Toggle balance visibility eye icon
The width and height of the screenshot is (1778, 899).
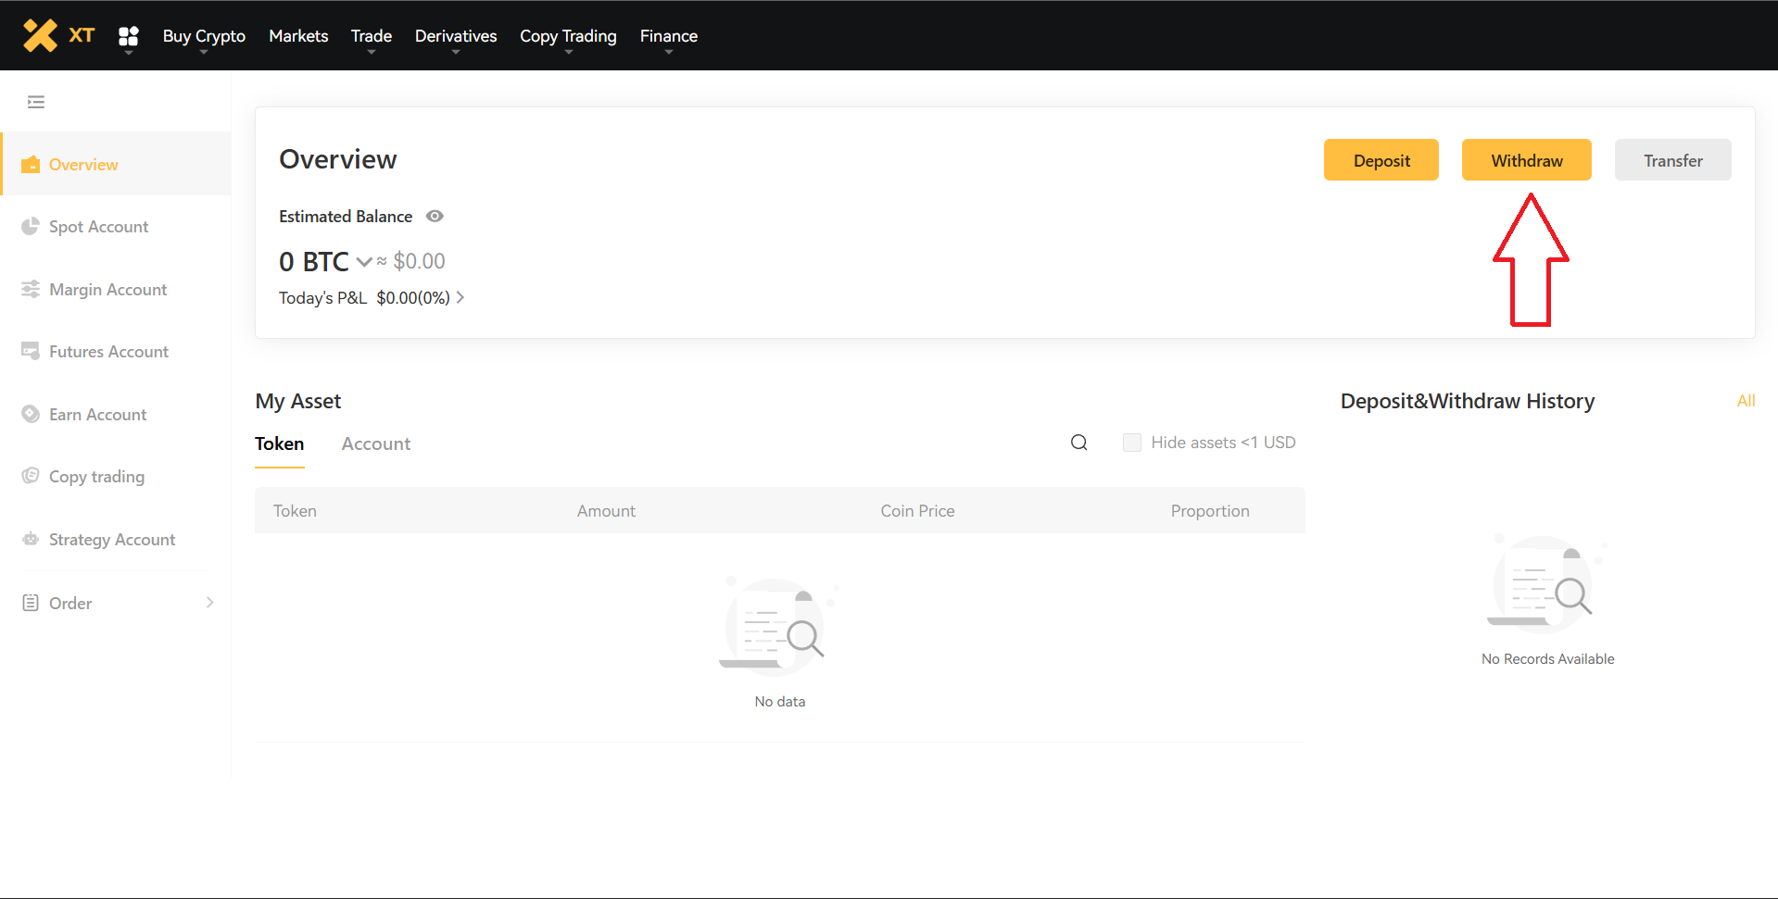(x=435, y=217)
